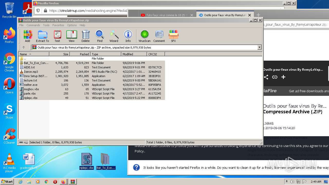Open Opera desktop shortcut
Image resolution: width=329 pixels, height=185 pixels.
click(9, 86)
